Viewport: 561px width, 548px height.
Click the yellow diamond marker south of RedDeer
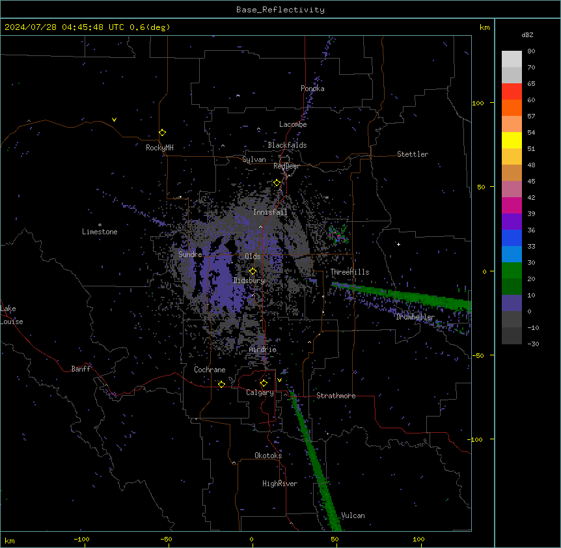pos(277,183)
